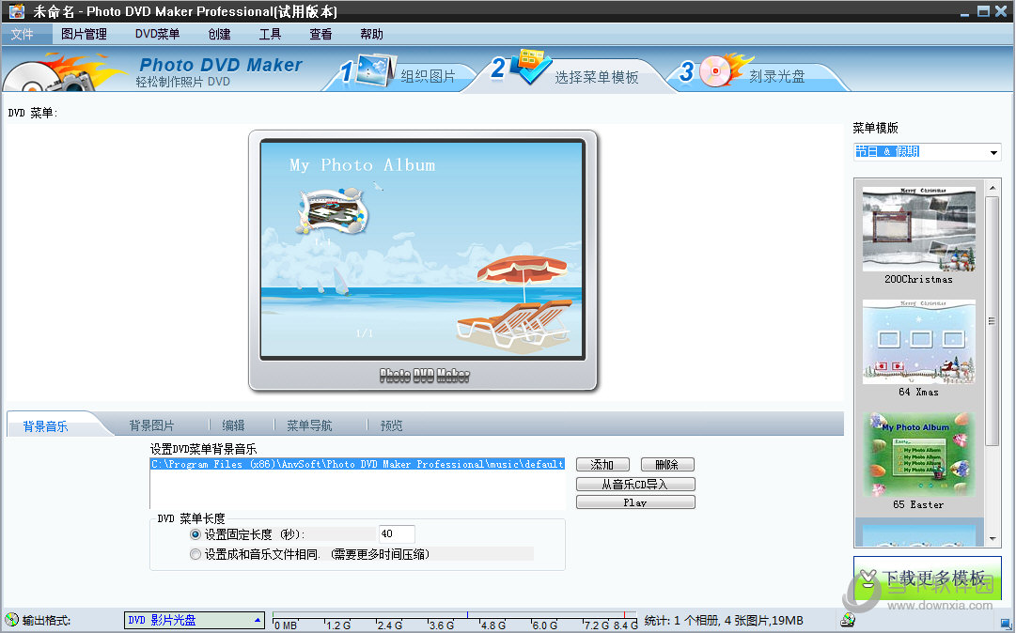Click the statistics text showing 1 个相册
This screenshot has width=1016, height=633.
click(724, 620)
